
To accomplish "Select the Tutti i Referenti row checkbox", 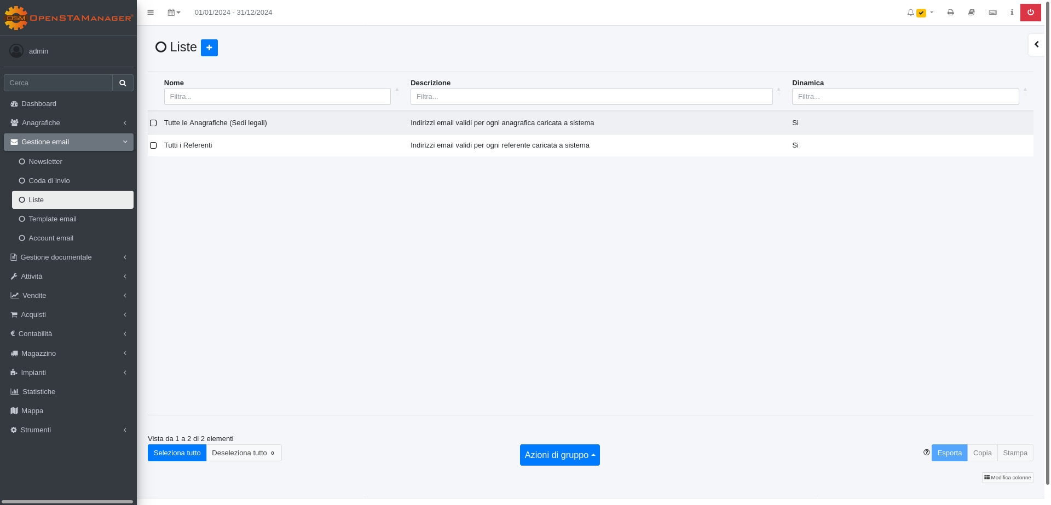I will (153, 145).
